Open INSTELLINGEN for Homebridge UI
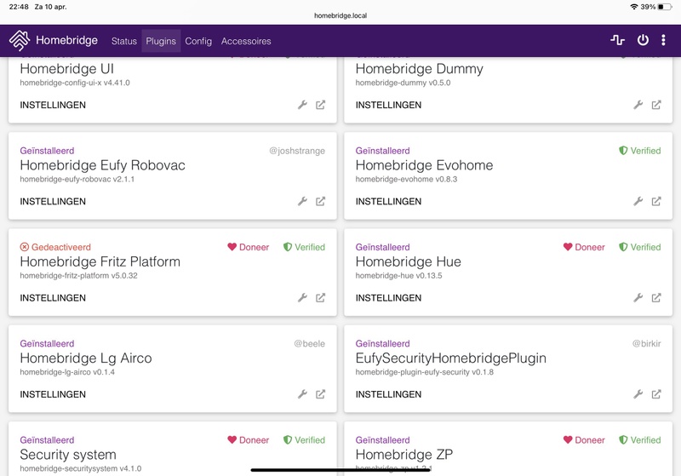 (53, 105)
